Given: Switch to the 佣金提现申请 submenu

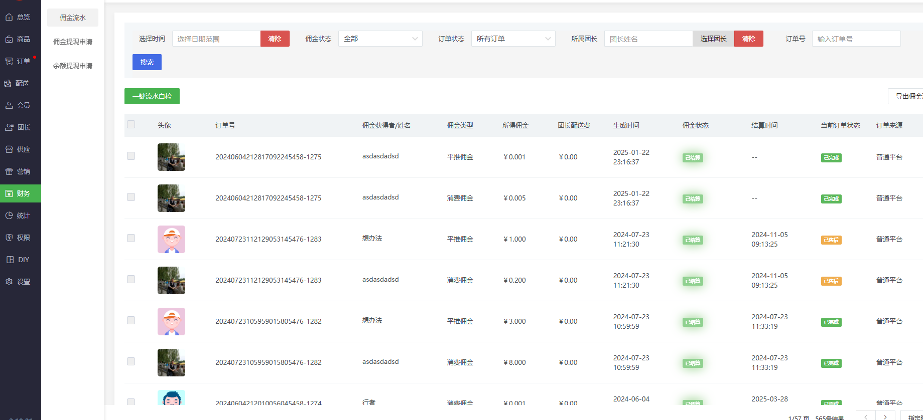Looking at the screenshot, I should click(x=73, y=42).
